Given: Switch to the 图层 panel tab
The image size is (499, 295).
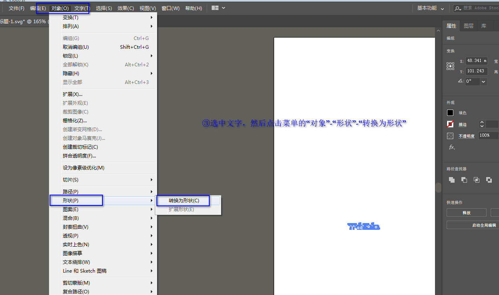Looking at the screenshot, I should tap(469, 26).
